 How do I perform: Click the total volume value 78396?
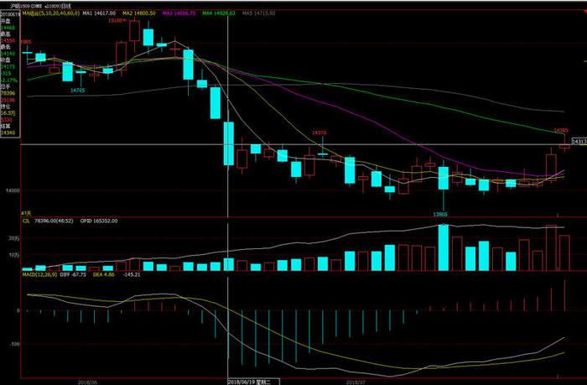pos(8,93)
